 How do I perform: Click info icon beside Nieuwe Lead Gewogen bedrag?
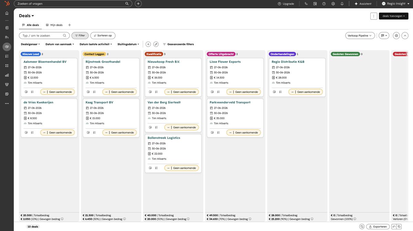tap(62, 219)
